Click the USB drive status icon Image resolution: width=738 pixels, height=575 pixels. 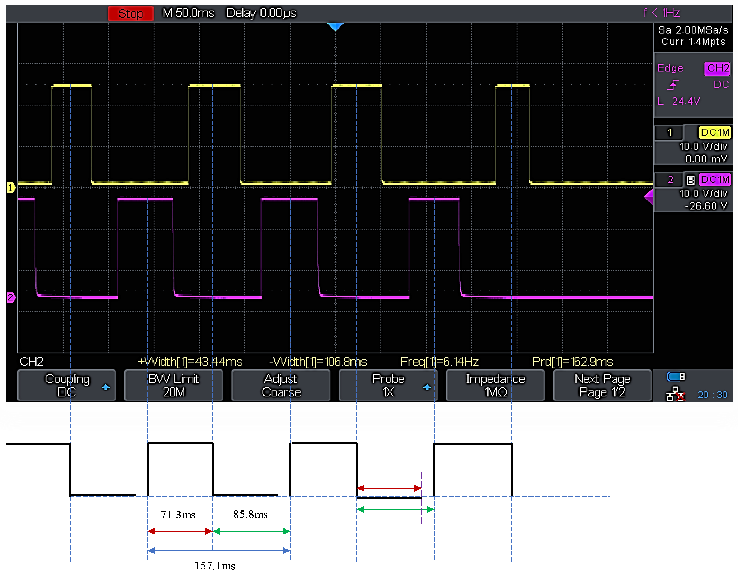click(676, 376)
